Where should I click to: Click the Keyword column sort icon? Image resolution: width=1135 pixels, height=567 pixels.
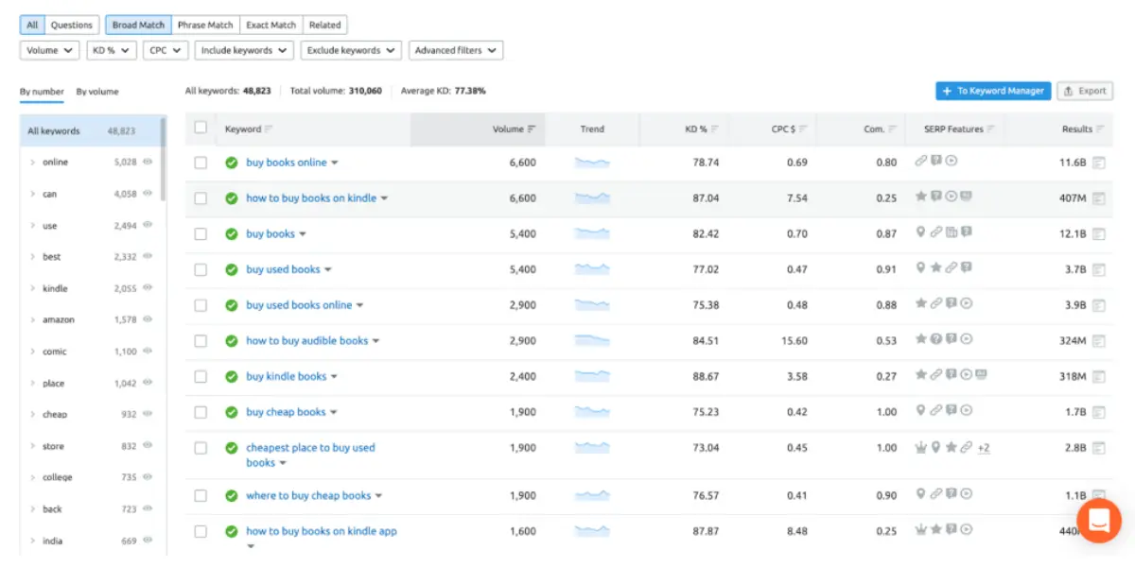269,129
